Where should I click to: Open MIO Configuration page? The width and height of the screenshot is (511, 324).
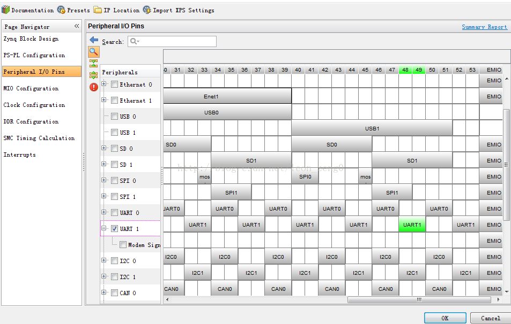coord(31,88)
